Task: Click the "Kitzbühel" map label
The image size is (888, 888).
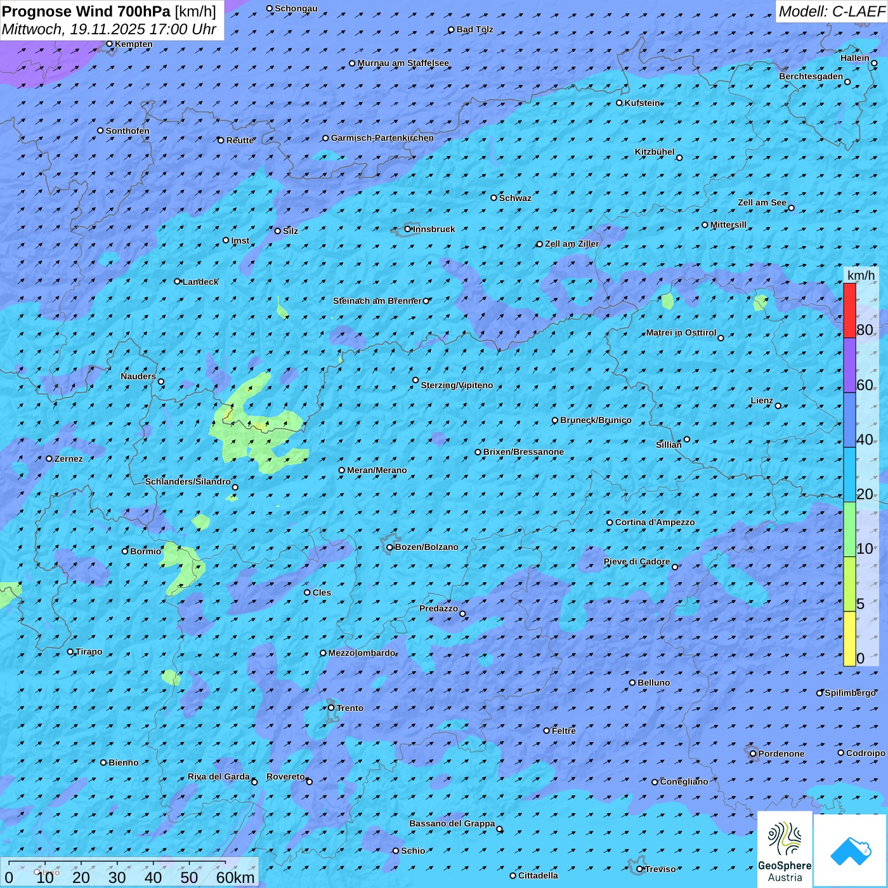Action: (x=655, y=152)
